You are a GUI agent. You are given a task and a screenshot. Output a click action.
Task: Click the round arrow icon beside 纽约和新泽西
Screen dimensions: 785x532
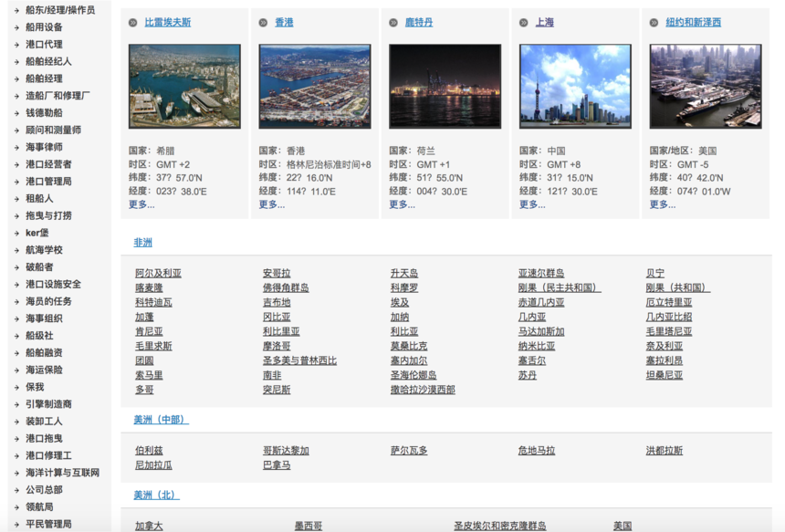click(x=654, y=23)
